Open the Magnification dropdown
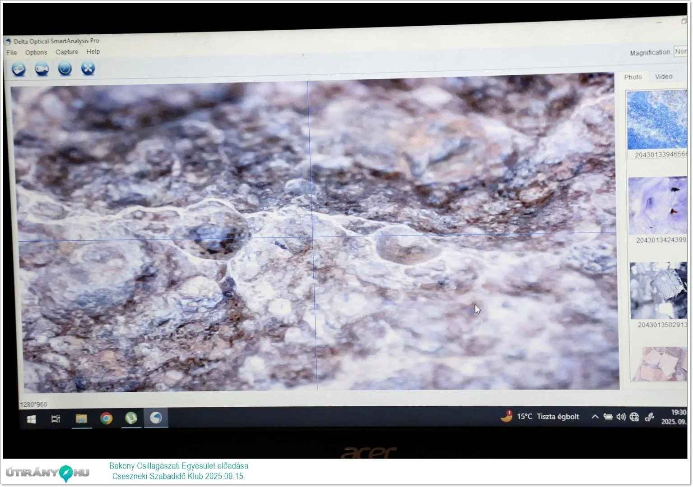The image size is (693, 487). pos(680,51)
